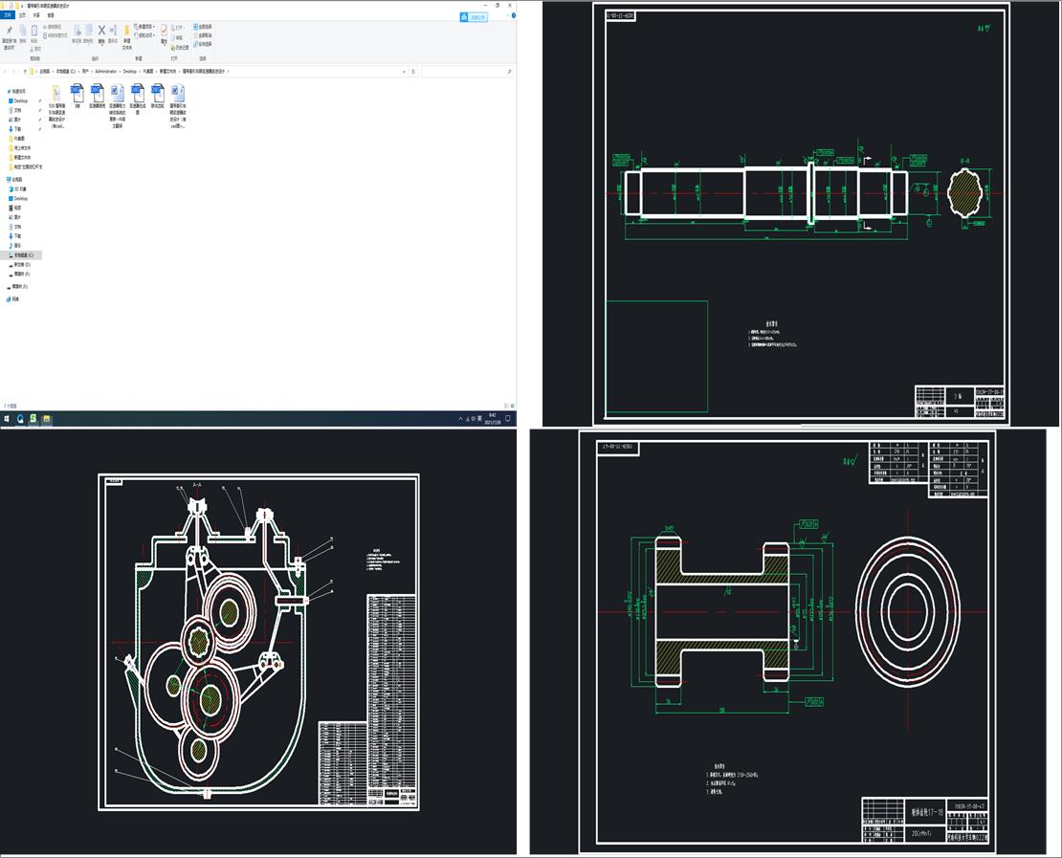Select the second DWG file in list
This screenshot has height=858, width=1062.
98,94
